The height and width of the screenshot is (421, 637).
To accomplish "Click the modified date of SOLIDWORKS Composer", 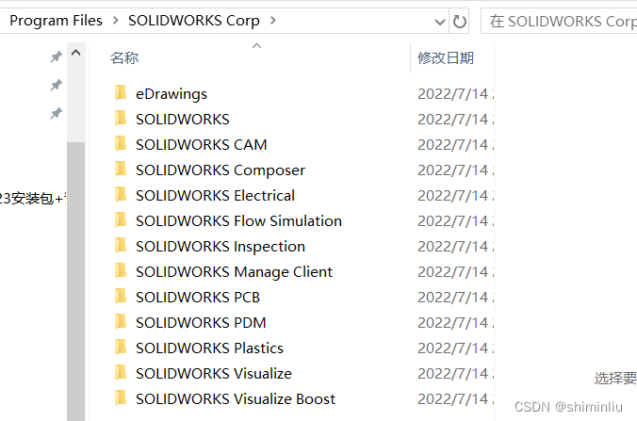I will pos(456,170).
